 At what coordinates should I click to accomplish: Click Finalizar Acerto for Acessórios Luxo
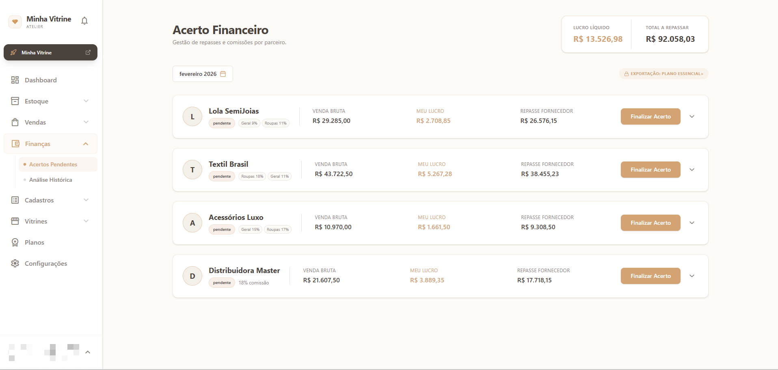pyautogui.click(x=650, y=223)
